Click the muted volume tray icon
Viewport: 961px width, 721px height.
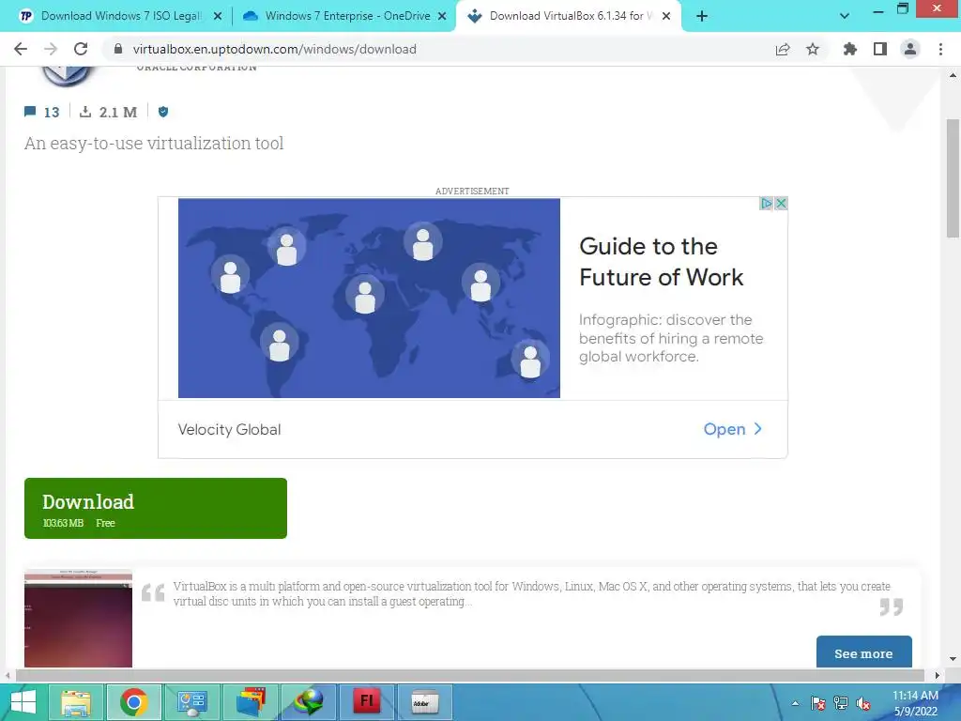tap(863, 703)
